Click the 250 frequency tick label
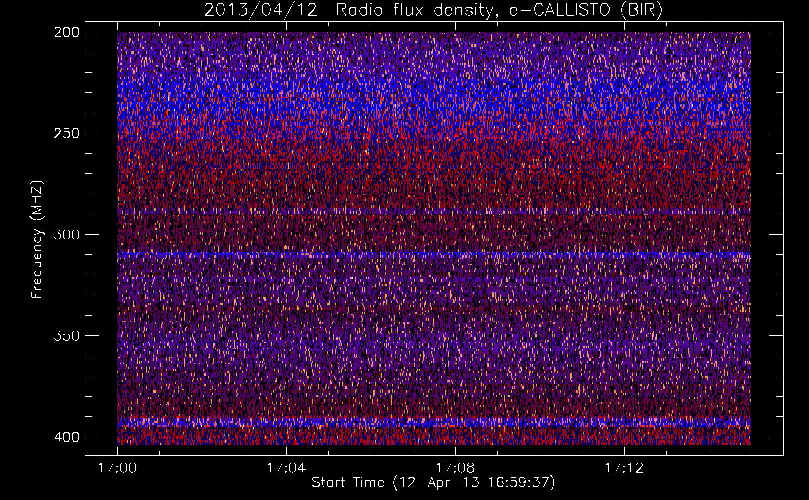The width and height of the screenshot is (809, 500). coord(66,133)
